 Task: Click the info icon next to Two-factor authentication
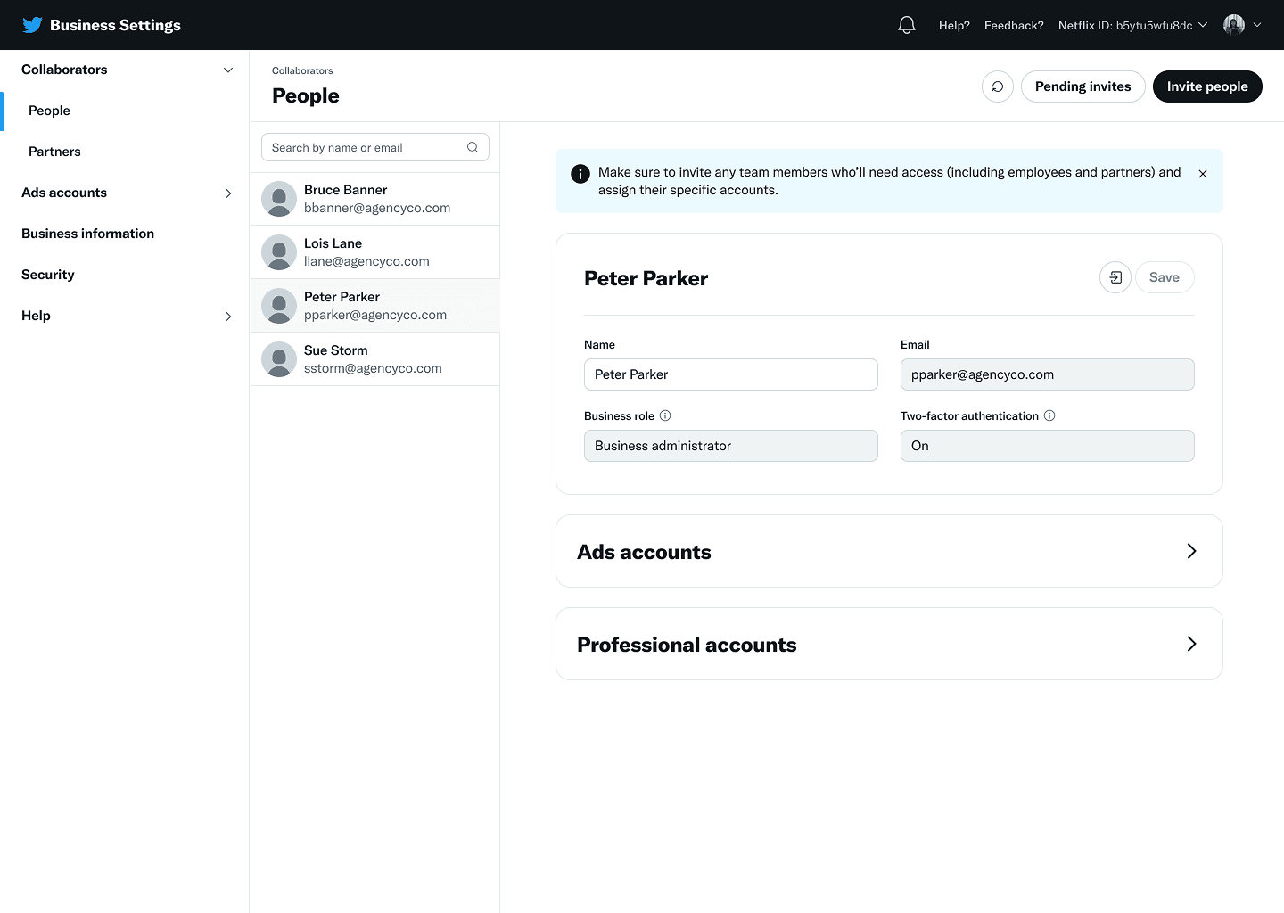(x=1050, y=415)
